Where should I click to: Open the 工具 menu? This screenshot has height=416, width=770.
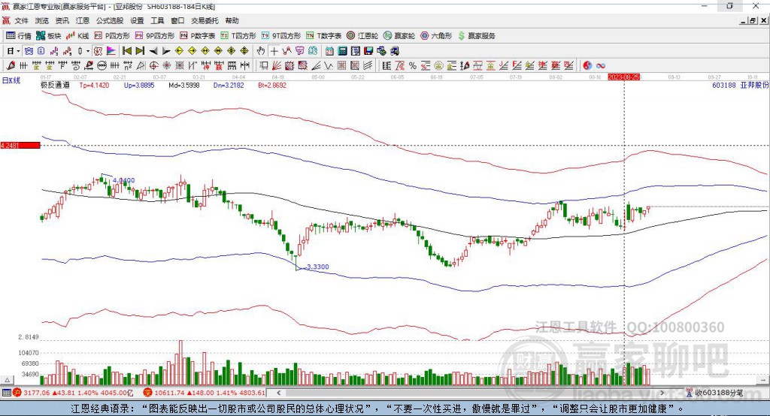pyautogui.click(x=157, y=20)
